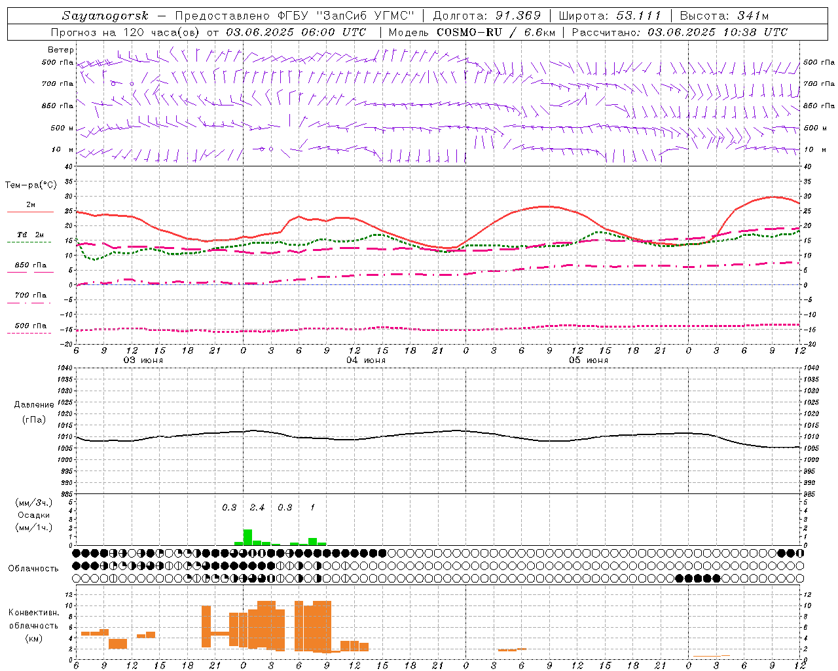Click the '(мм/3ч.)' precipitation unit label

(33, 503)
